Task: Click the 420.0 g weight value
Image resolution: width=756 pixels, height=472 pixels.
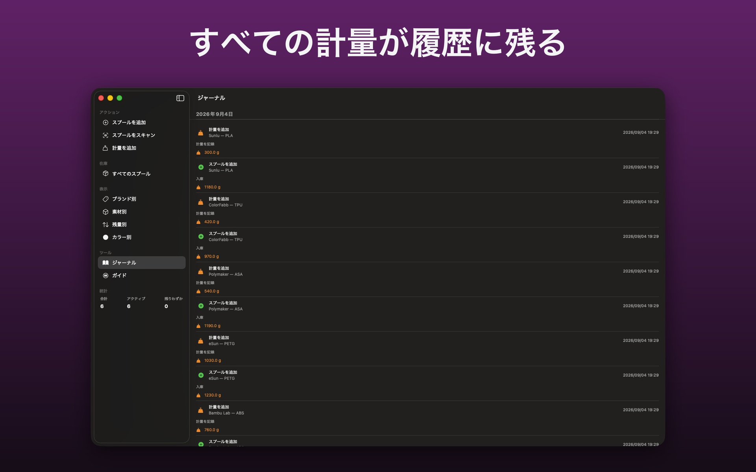Action: (212, 222)
